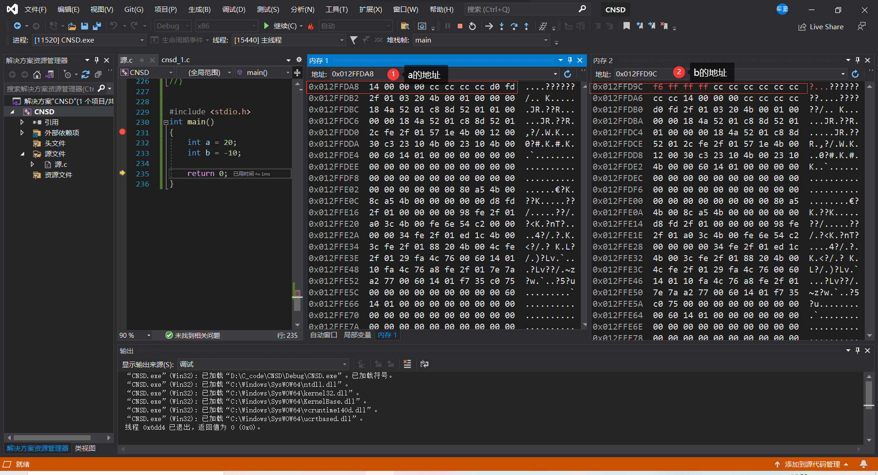
Task: Click the split editor window icon
Action: pyautogui.click(x=297, y=73)
